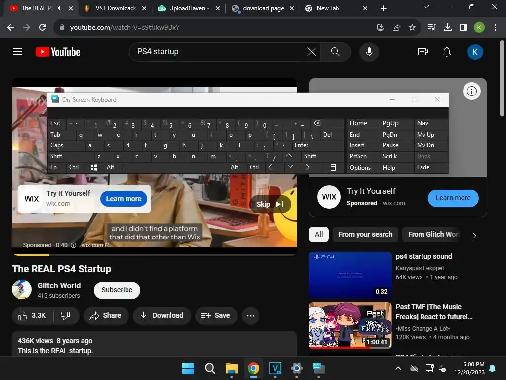Toggle Fade on On-Screen Keyboard
This screenshot has width=506, height=380.
431,167
